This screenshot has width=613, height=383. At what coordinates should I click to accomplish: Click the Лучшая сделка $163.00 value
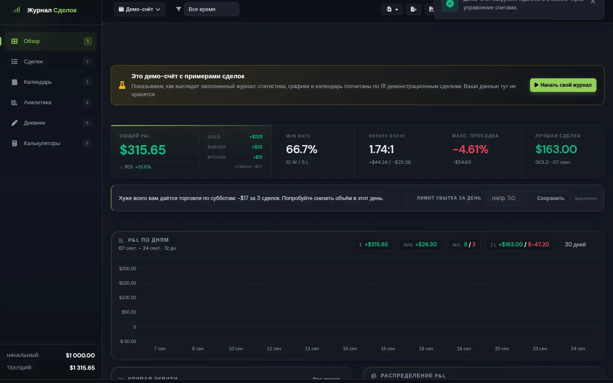556,149
